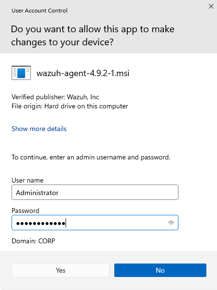Click the wazuh-agent installer package icon
The image size is (217, 290).
click(x=21, y=73)
